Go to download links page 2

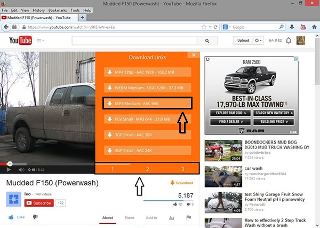(x=148, y=169)
